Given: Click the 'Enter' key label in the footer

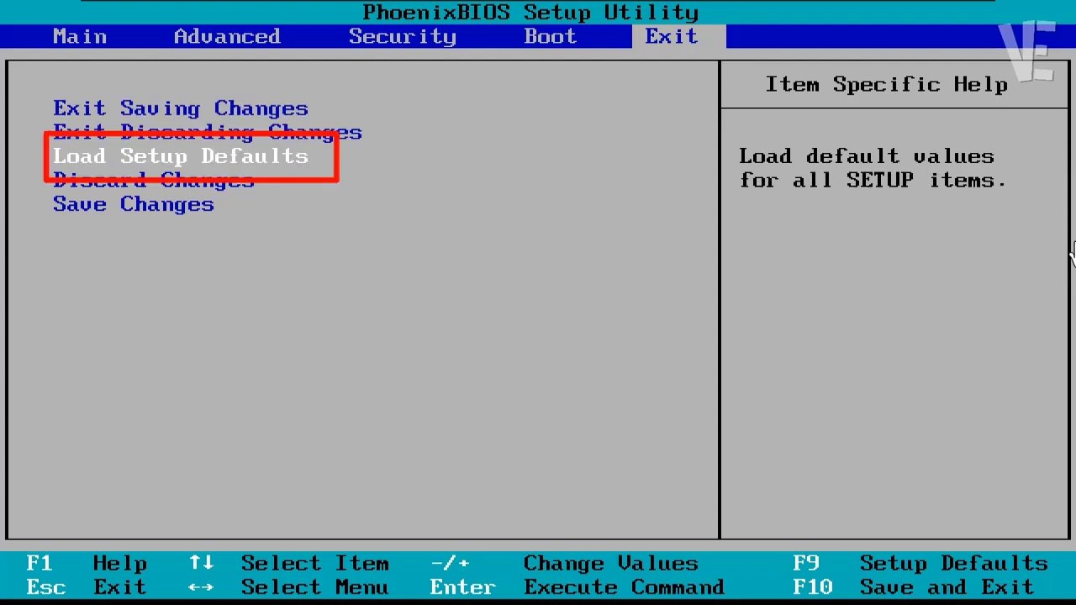Looking at the screenshot, I should point(463,587).
